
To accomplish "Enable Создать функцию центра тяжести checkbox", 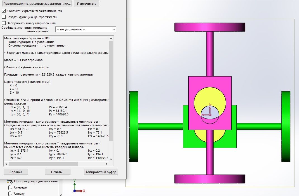I will coord(4,17).
